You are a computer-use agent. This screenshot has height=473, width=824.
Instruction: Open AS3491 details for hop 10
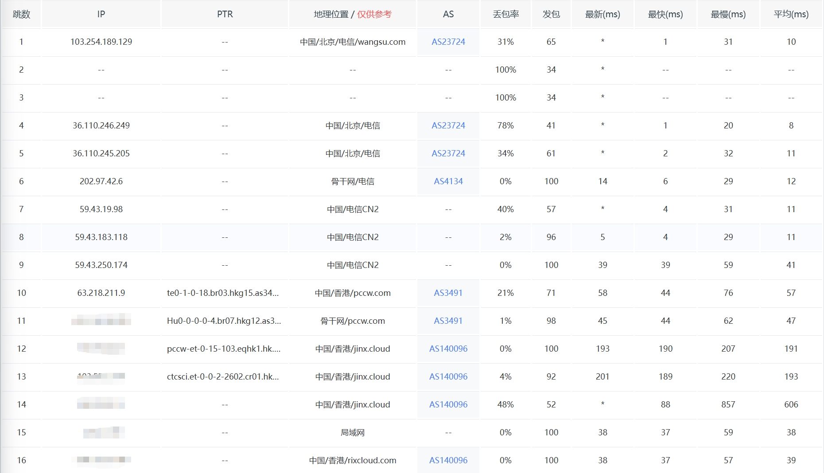pos(448,293)
